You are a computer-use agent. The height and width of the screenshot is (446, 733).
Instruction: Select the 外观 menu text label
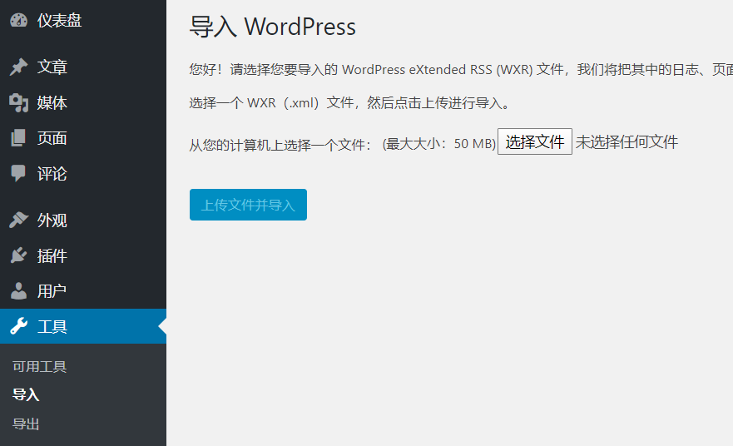click(52, 221)
